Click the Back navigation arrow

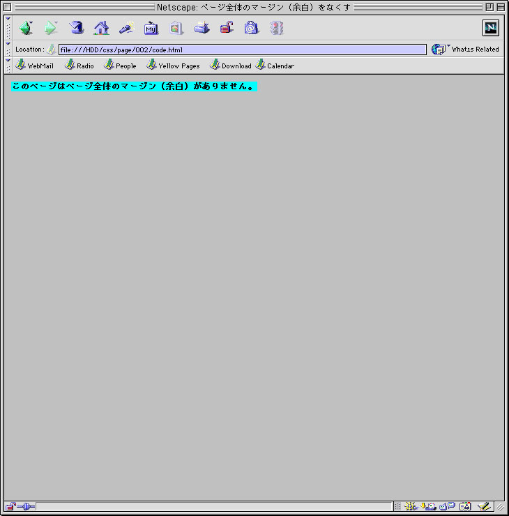pyautogui.click(x=26, y=28)
